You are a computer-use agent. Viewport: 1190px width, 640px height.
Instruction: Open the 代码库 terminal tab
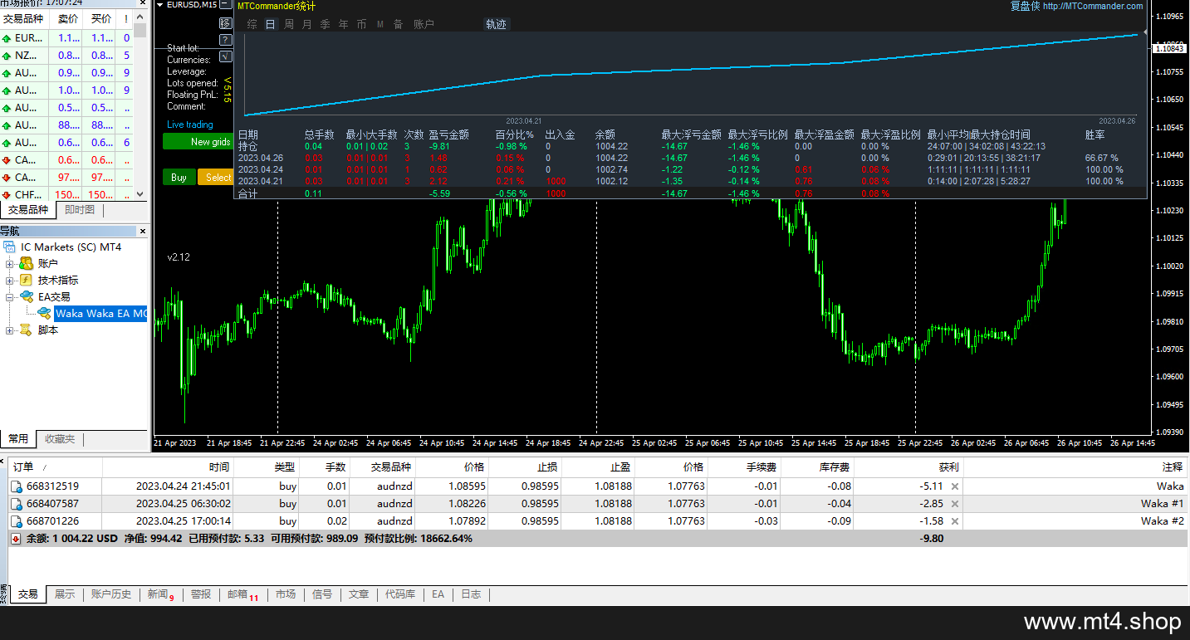coord(400,594)
